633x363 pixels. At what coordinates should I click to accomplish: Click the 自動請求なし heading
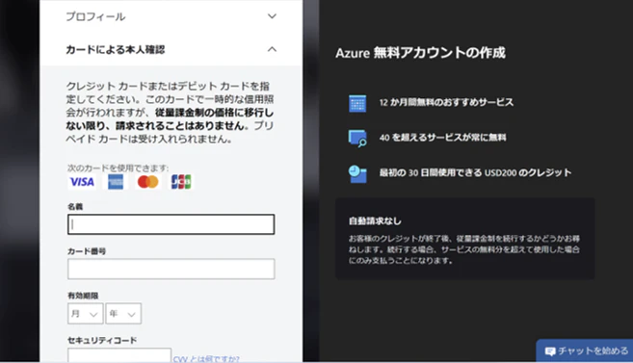pos(375,221)
